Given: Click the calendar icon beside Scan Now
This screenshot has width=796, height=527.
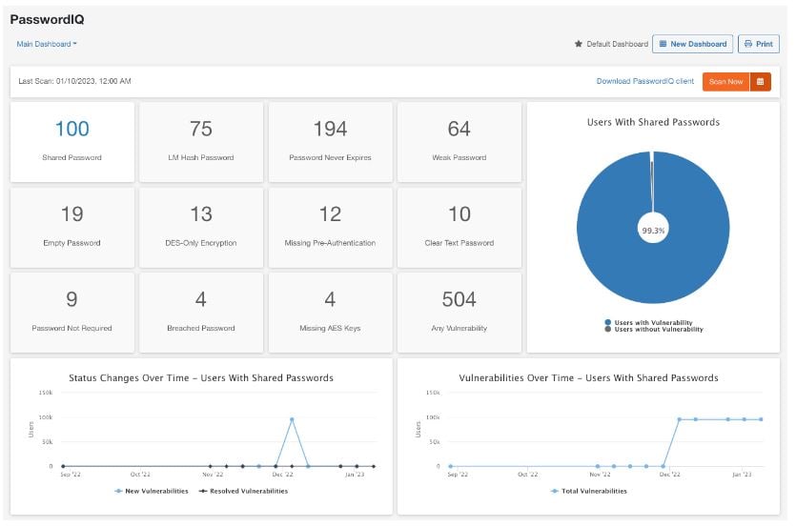Looking at the screenshot, I should pos(760,82).
